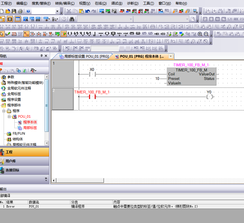Image resolution: width=244 pixels, height=223 pixels.
Task: Open the 连接目标 navigation section
Action: click(12, 170)
